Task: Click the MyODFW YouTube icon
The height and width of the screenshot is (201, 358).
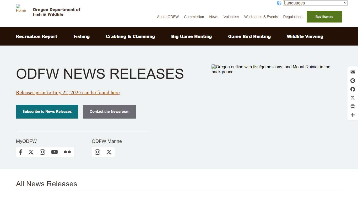Action: [54, 152]
